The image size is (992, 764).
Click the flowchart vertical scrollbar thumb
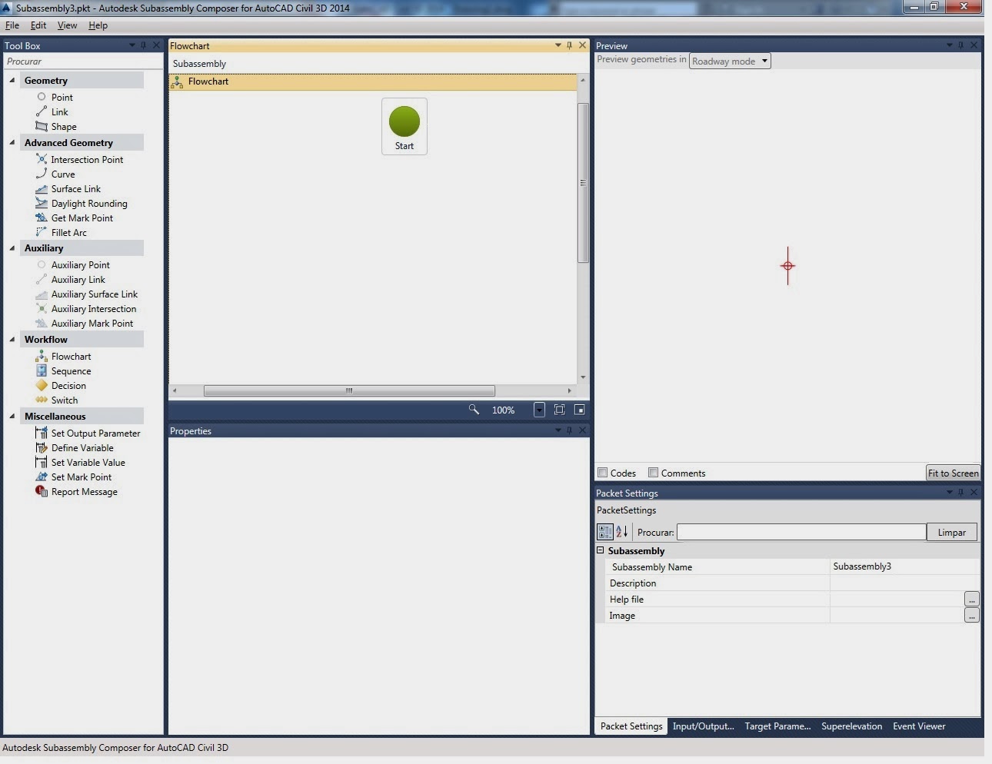point(583,182)
